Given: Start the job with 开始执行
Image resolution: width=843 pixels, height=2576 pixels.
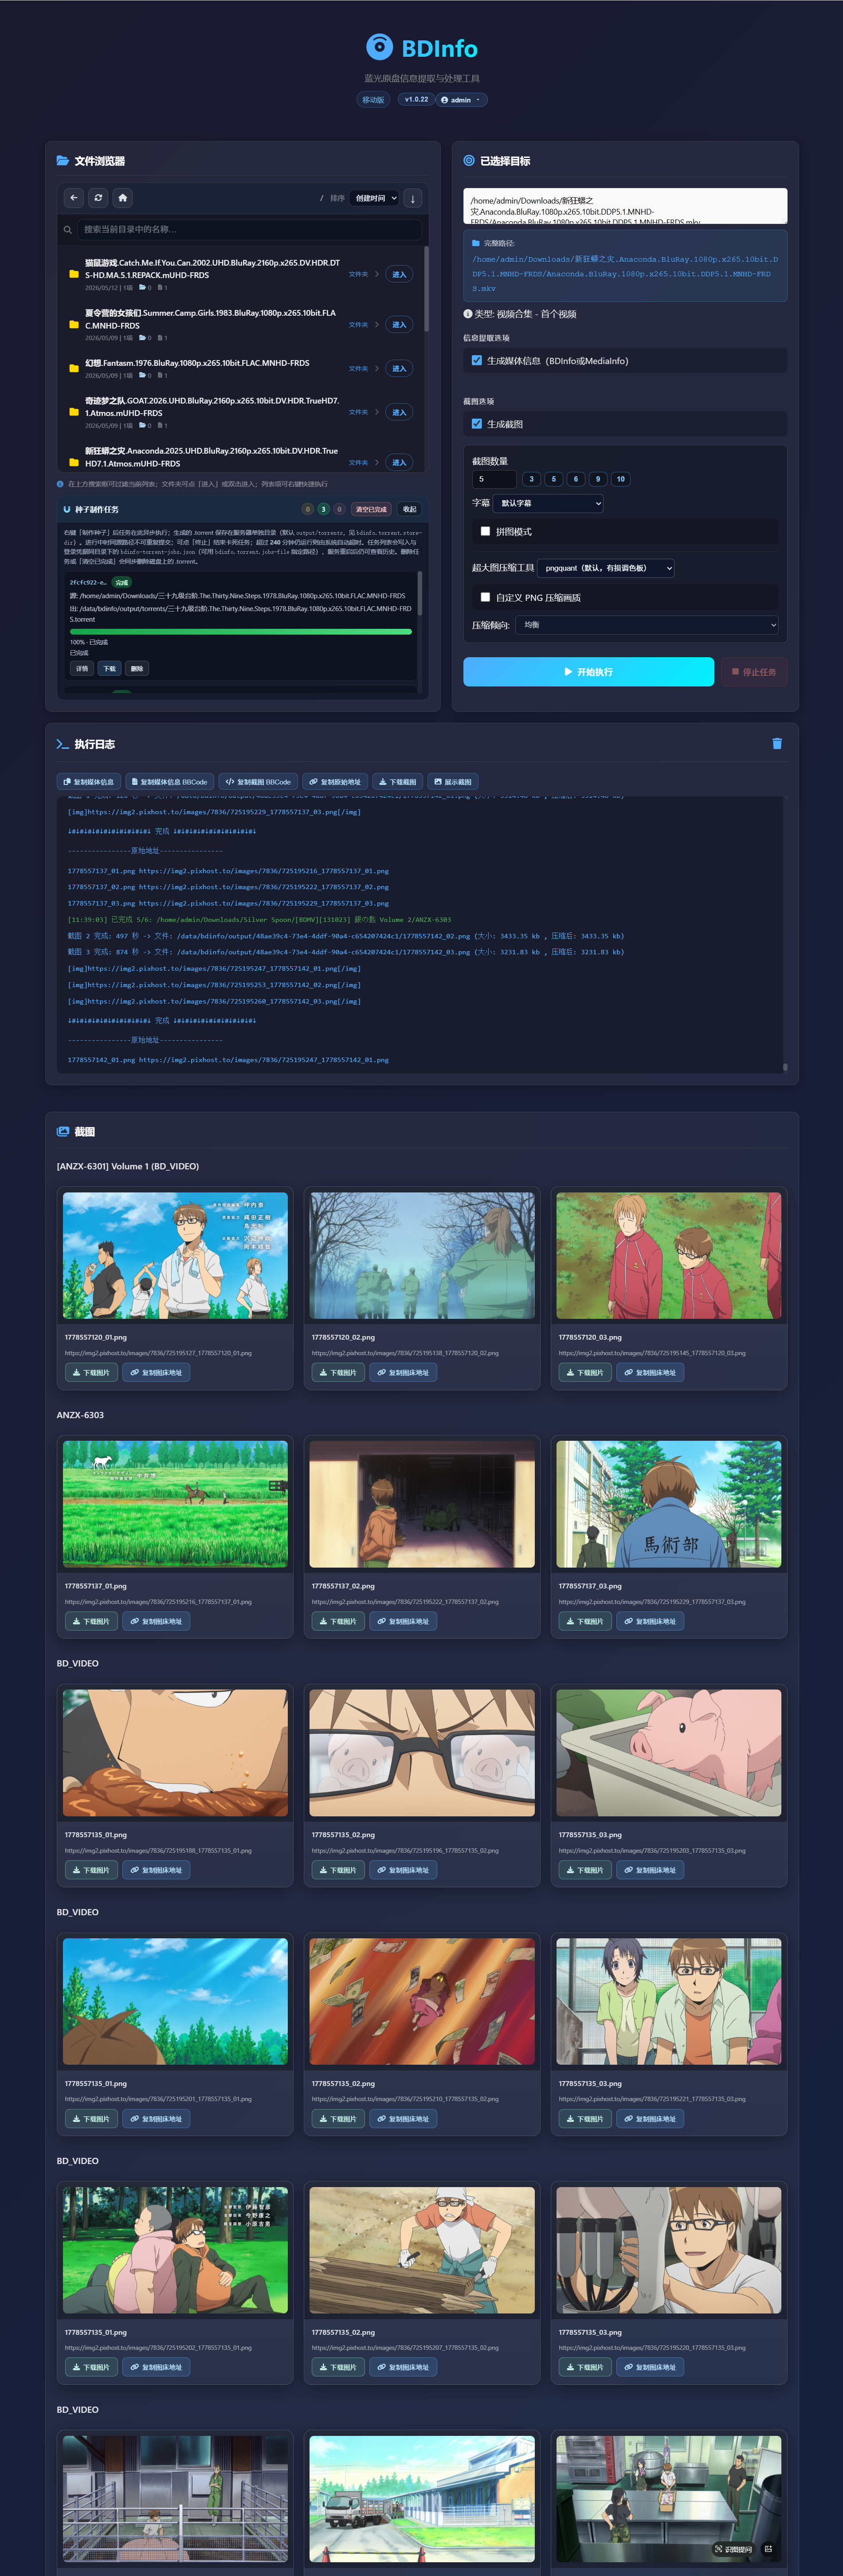Looking at the screenshot, I should (588, 672).
